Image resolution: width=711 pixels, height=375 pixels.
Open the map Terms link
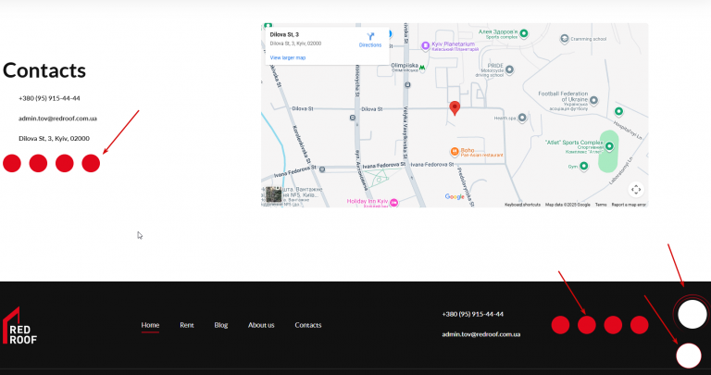pyautogui.click(x=601, y=205)
